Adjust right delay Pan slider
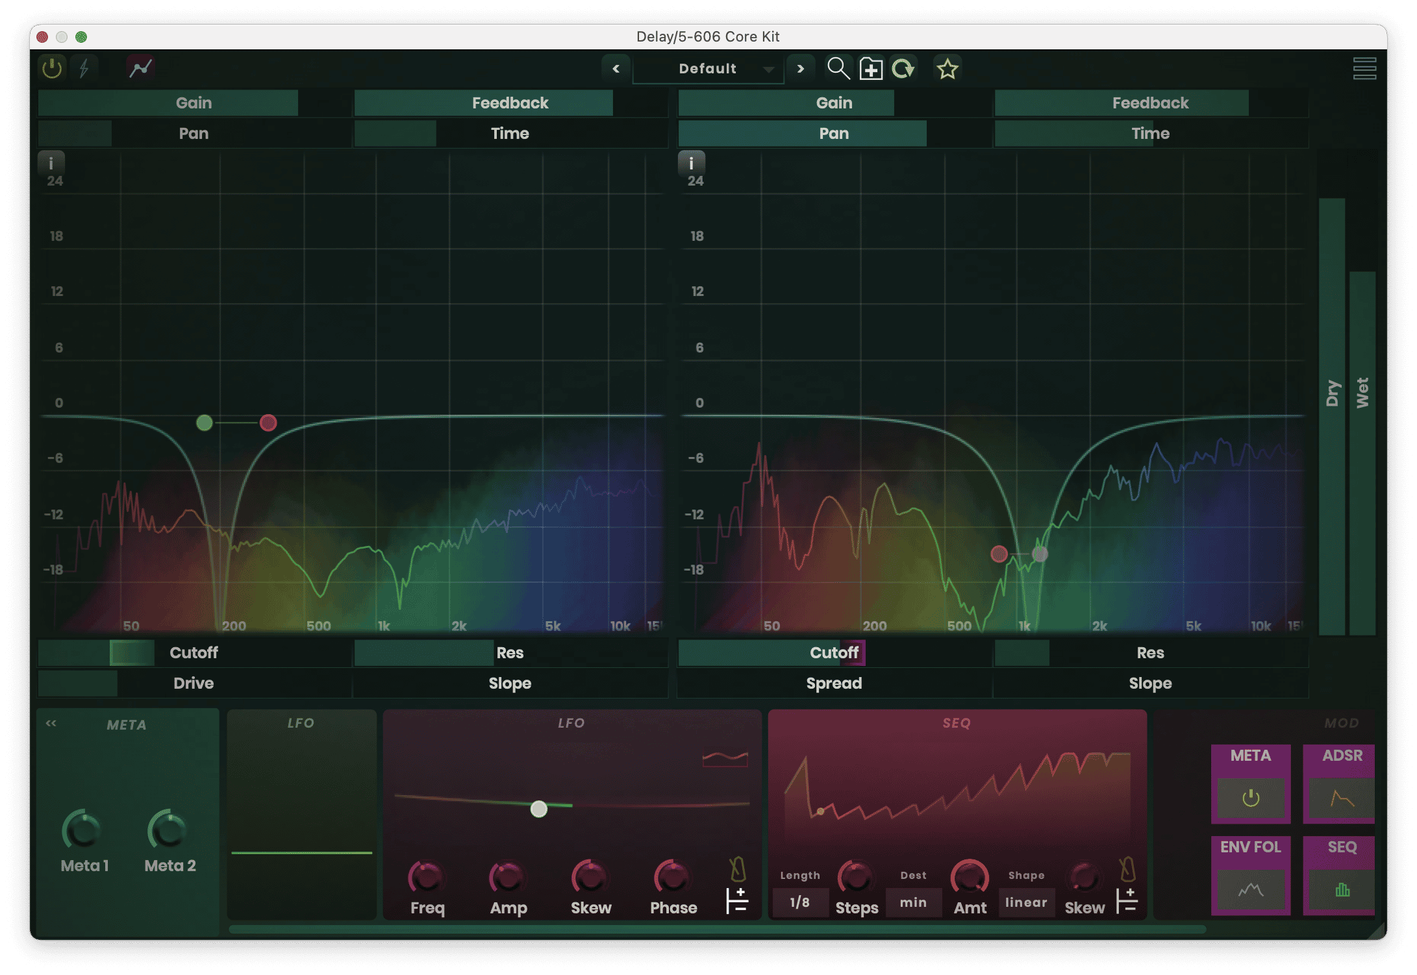Image resolution: width=1417 pixels, height=975 pixels. [x=834, y=133]
